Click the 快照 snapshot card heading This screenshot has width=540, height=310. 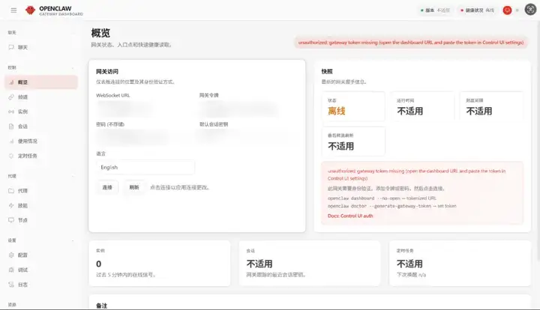[327, 71]
